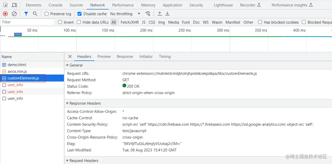This screenshot has width=332, height=164.
Task: Filter requests by Fetch/XHR
Action: click(x=130, y=22)
